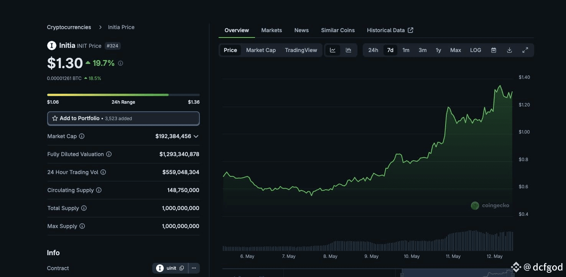The image size is (566, 277).
Task: Click the 24h Range progress bar
Action: tap(123, 95)
